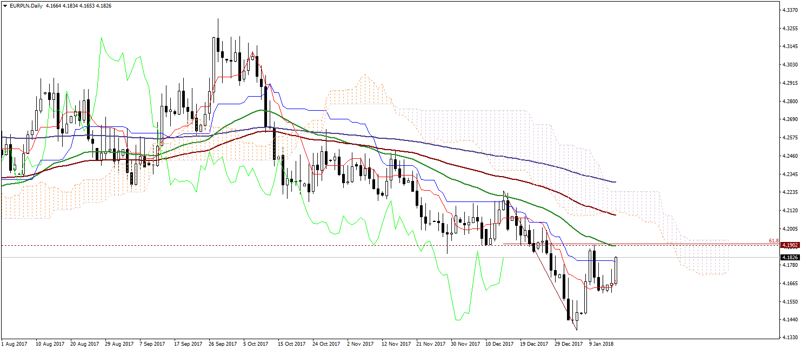
Task: Click the 10 Aug 2017 date label
Action: pos(50,344)
